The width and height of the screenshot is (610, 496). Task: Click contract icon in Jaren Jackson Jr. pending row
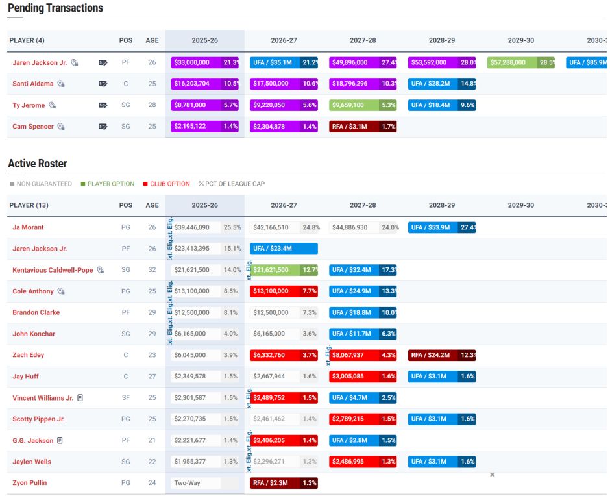click(103, 63)
